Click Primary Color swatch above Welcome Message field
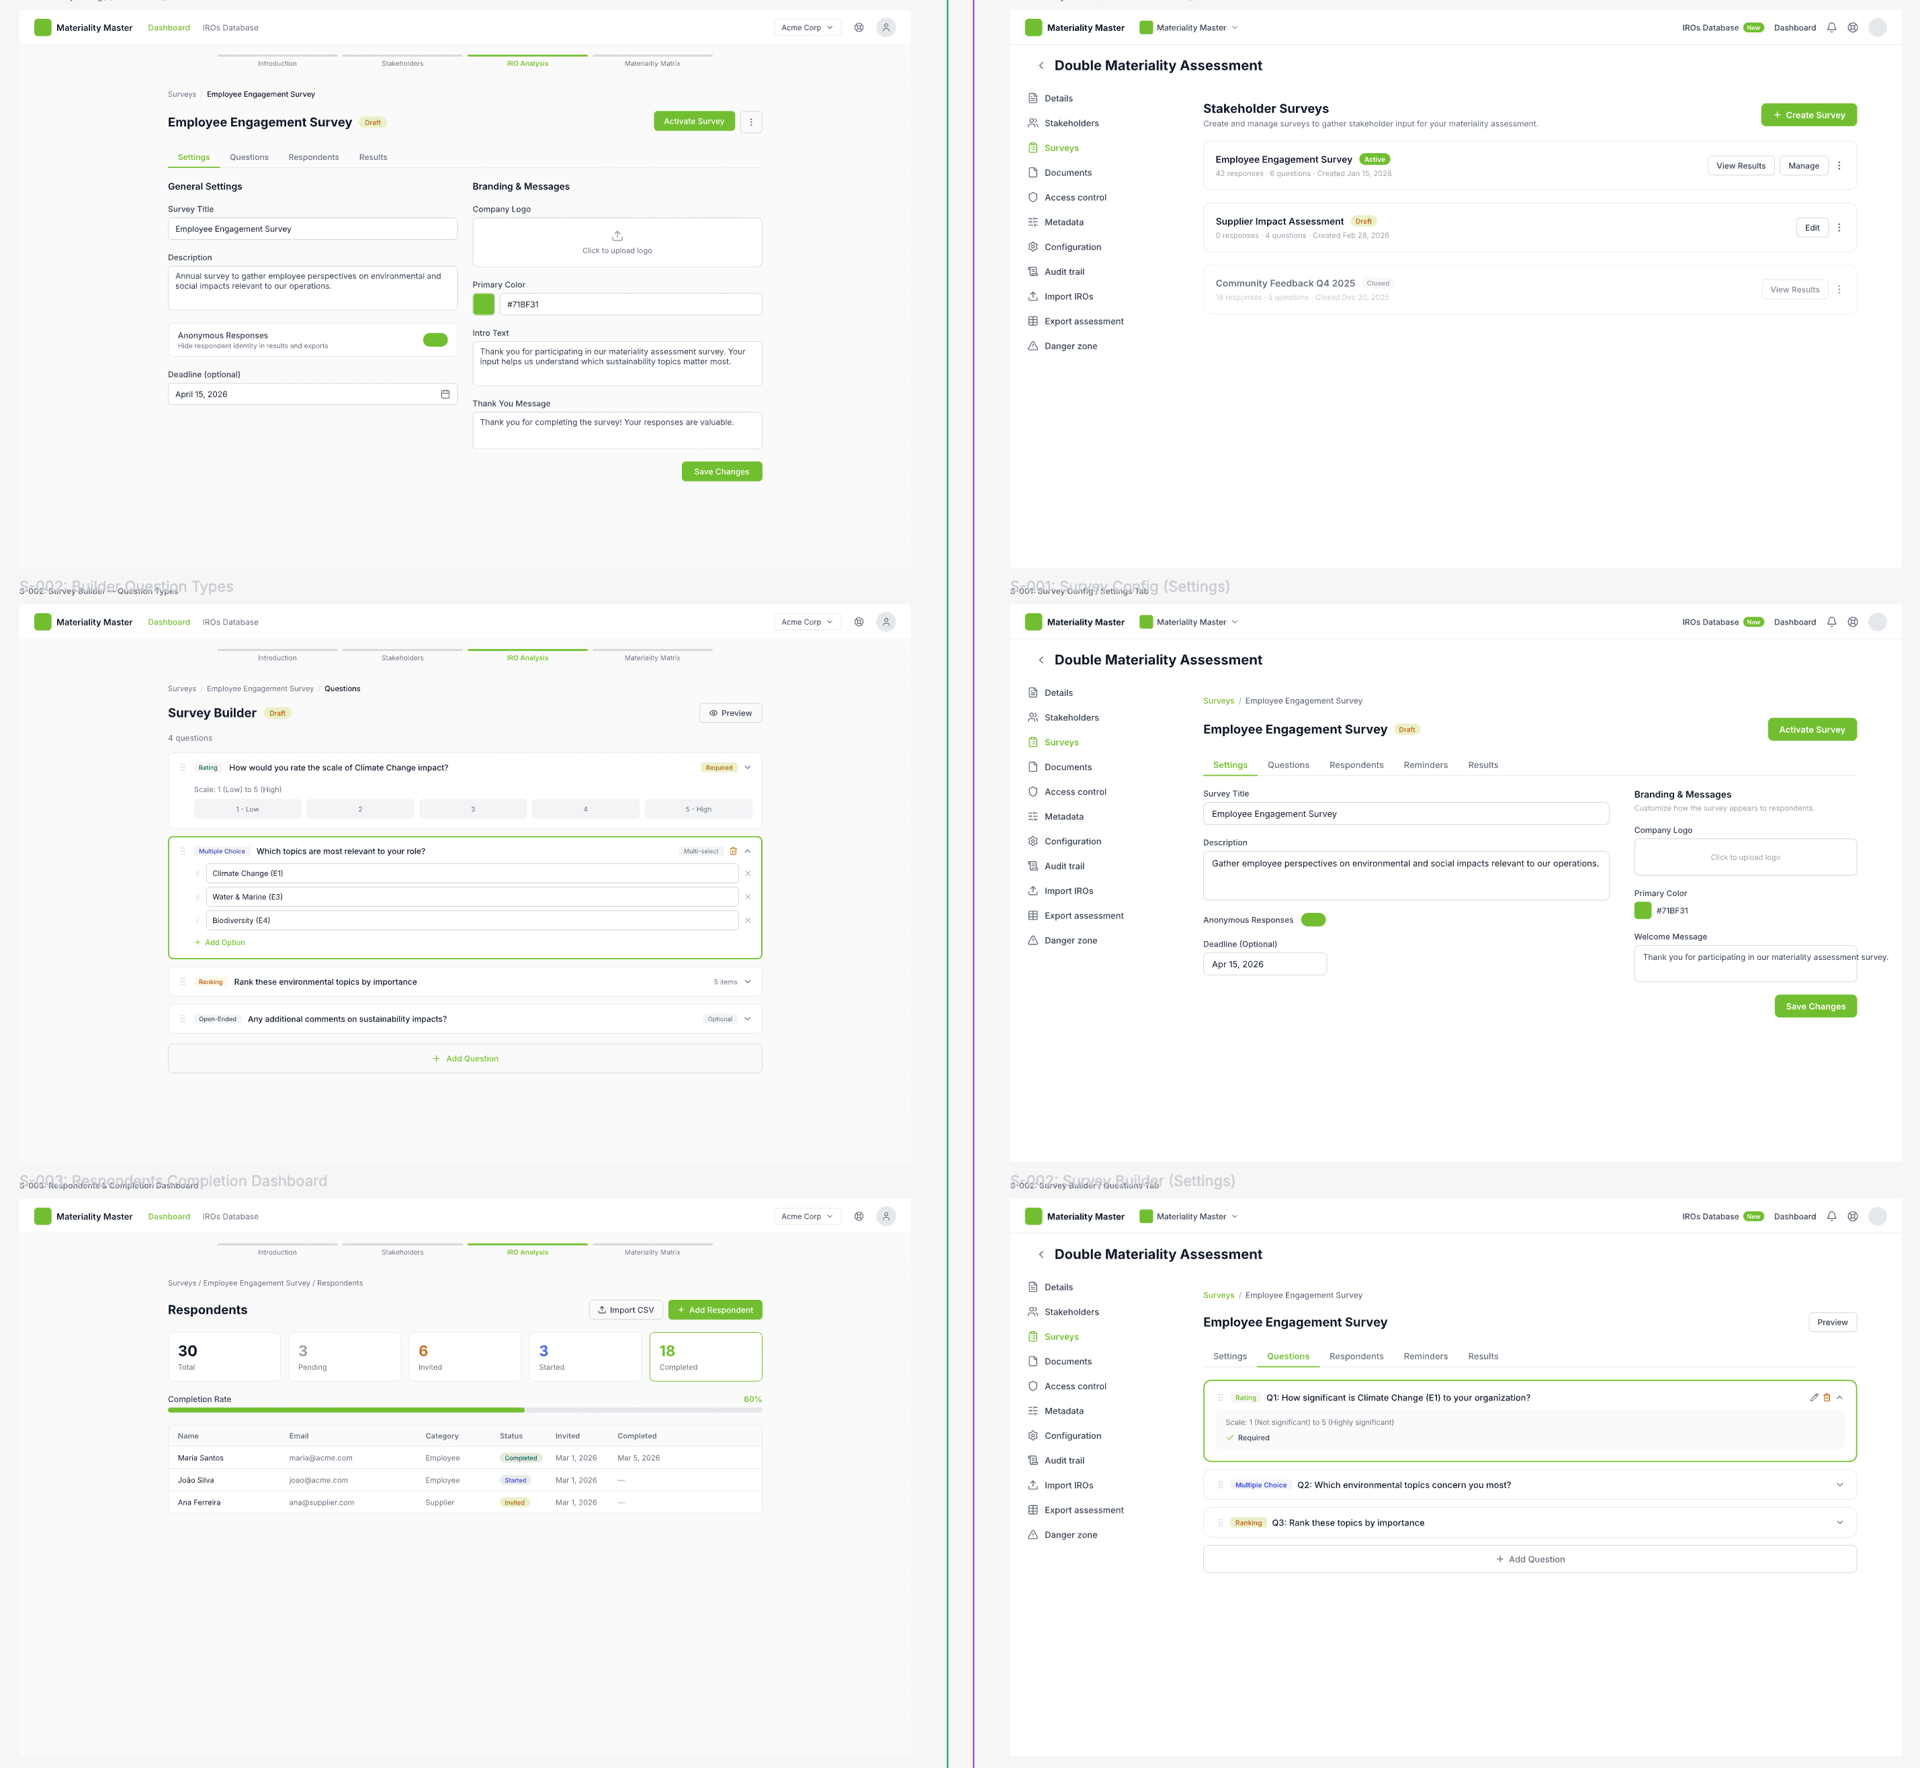 (x=1643, y=911)
